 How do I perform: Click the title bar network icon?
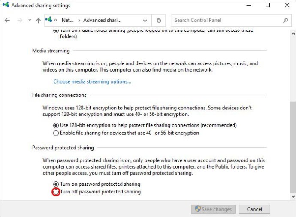5,6
